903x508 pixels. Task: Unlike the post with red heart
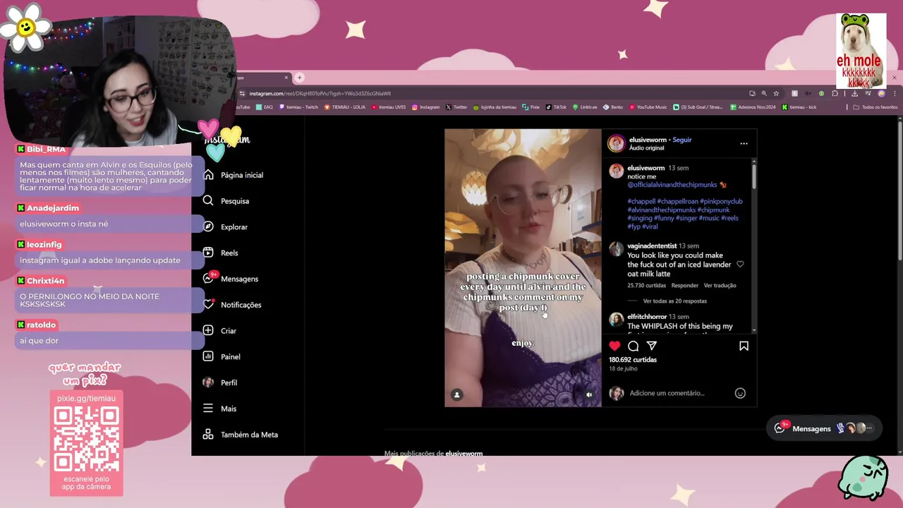click(x=614, y=346)
